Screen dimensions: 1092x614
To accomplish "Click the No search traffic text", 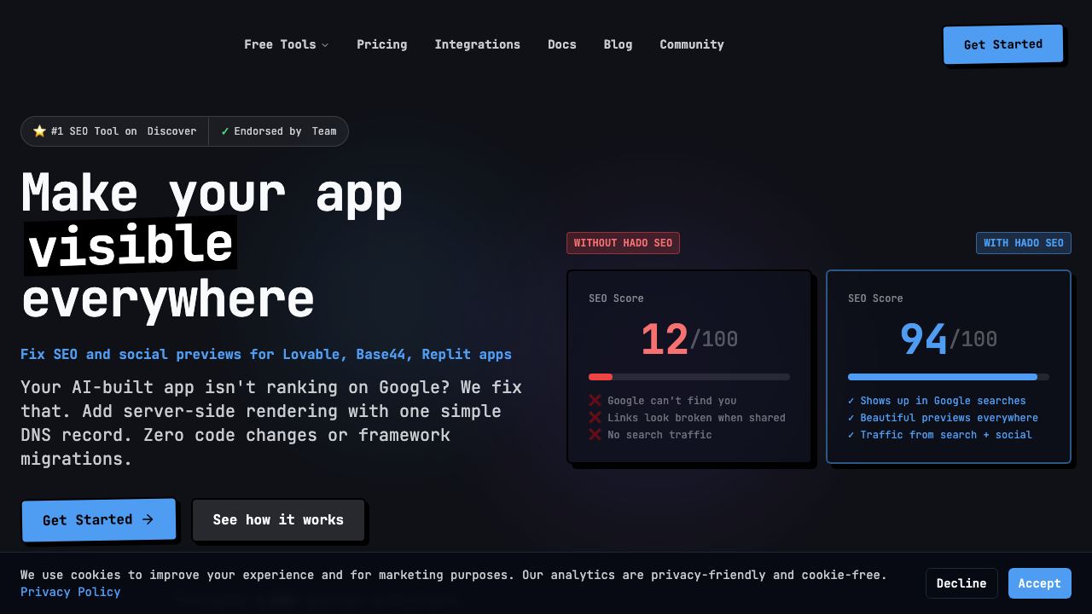I will pos(659,435).
